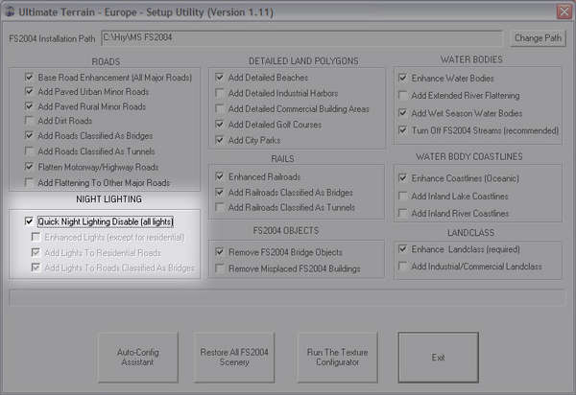Screen dimensions: 576x395
Task: Toggle Enhanced Lights (except for residential)
Action: 36,238
